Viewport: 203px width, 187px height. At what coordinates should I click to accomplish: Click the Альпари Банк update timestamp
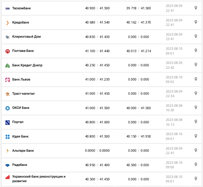point(174,151)
